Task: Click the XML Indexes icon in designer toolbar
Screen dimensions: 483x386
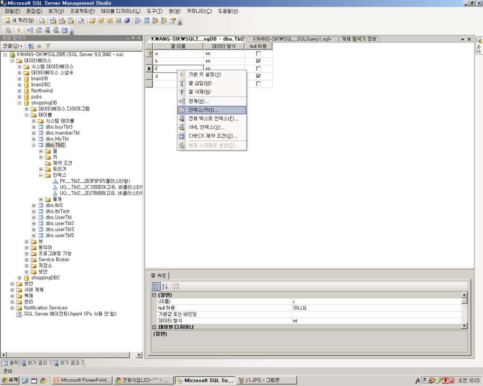Action: (x=56, y=30)
